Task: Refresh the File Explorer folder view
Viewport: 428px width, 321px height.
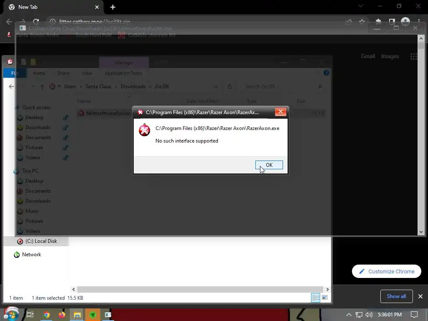Action: (230, 87)
